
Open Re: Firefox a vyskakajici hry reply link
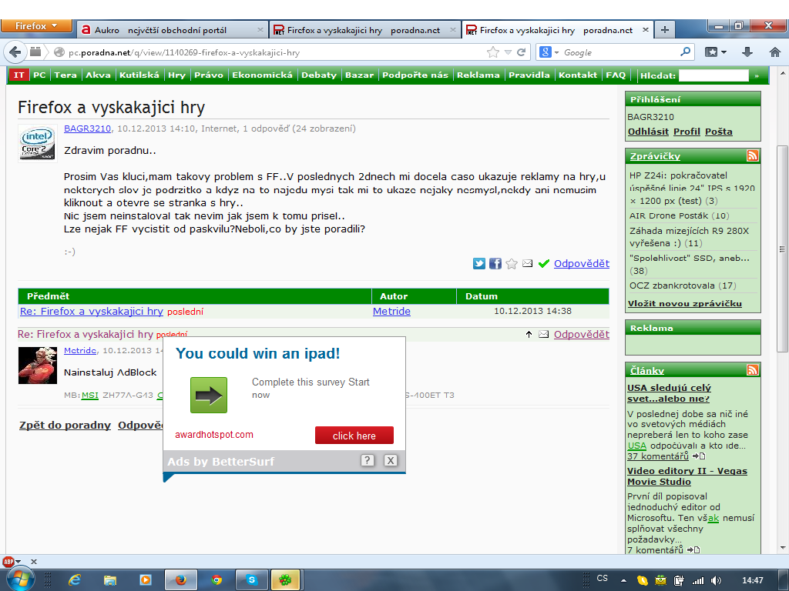tap(92, 311)
